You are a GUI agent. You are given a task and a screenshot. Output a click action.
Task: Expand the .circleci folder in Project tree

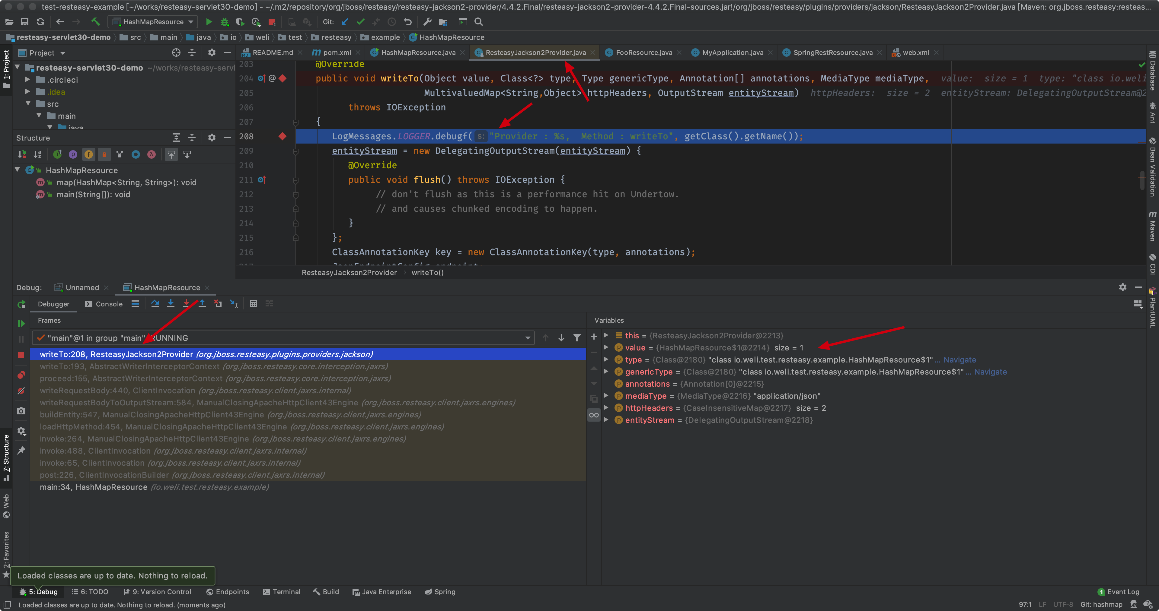pyautogui.click(x=27, y=80)
